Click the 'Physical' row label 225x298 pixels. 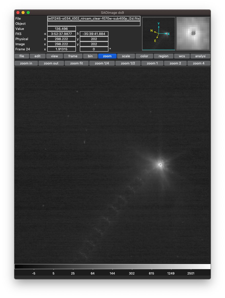[x=22, y=39]
